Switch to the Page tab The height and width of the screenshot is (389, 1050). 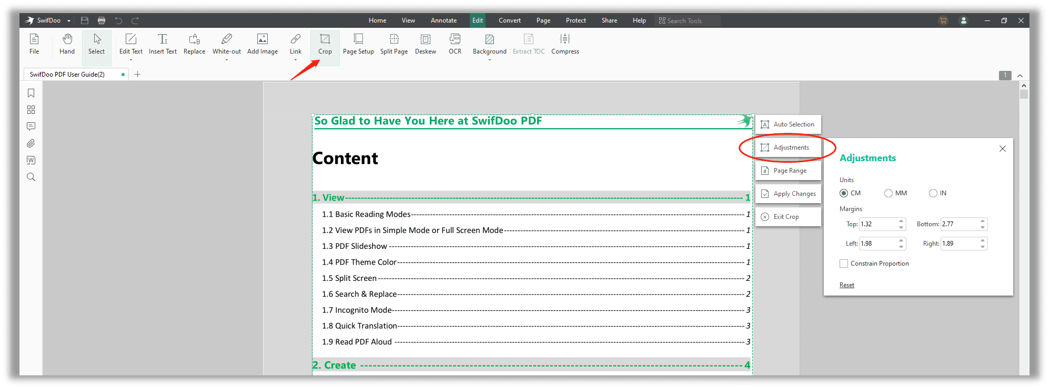(x=543, y=20)
